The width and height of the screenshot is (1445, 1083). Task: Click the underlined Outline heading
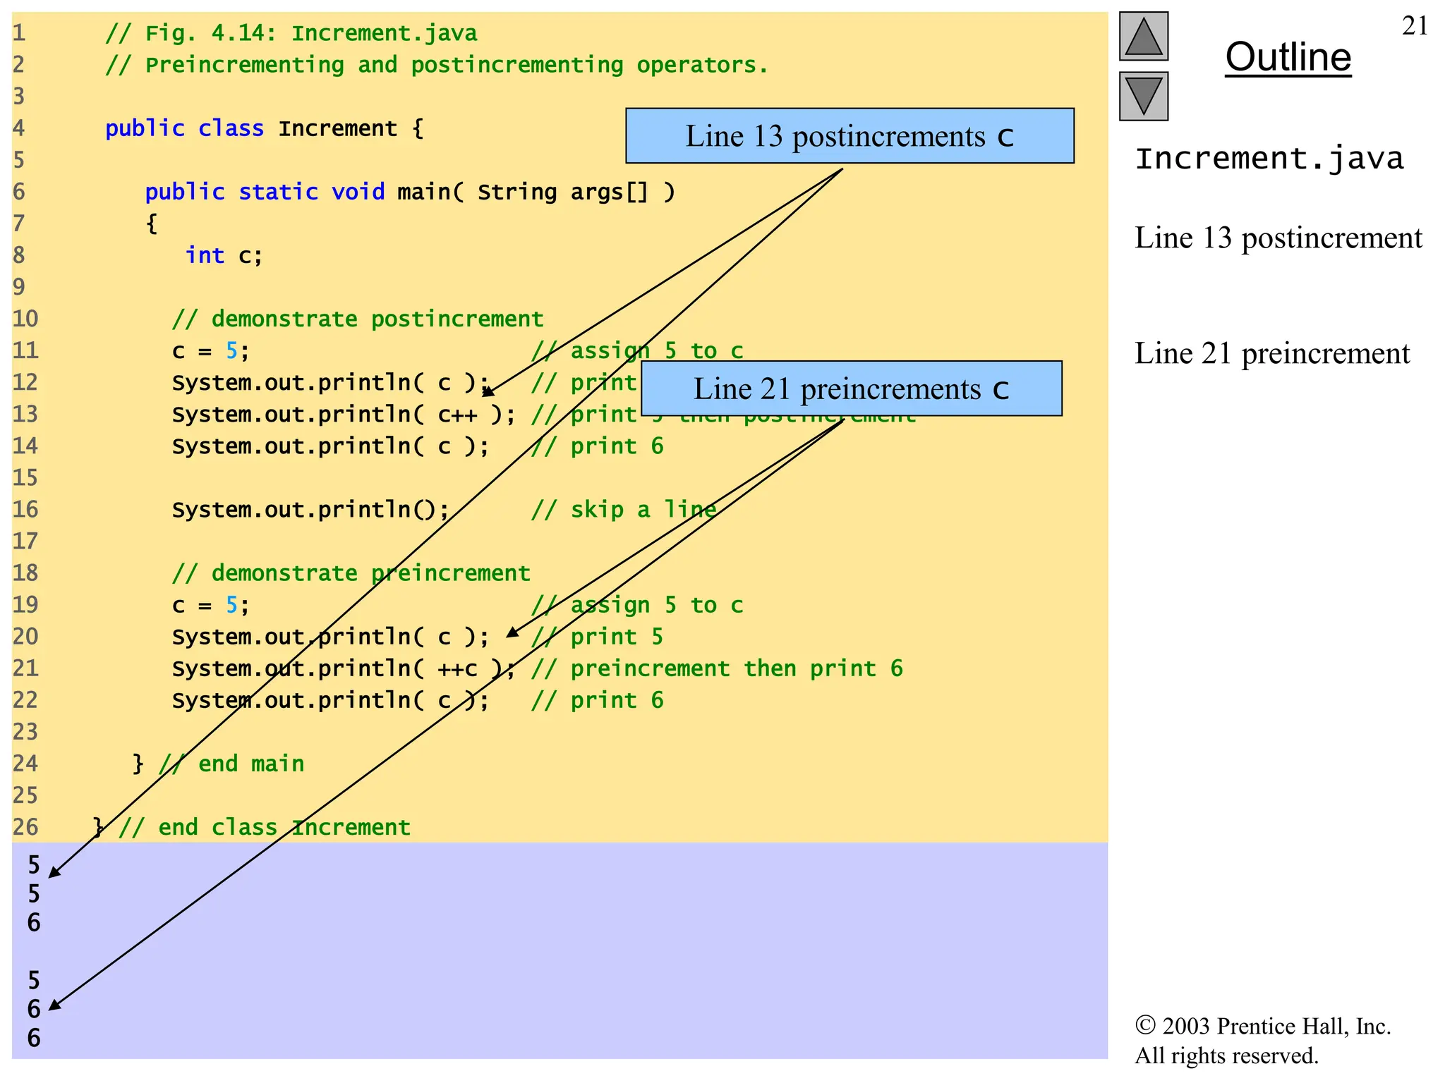pos(1288,57)
